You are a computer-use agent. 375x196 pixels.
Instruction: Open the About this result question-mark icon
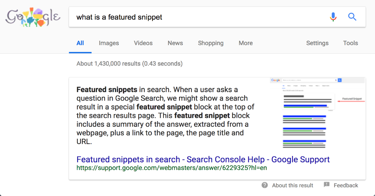(x=265, y=185)
